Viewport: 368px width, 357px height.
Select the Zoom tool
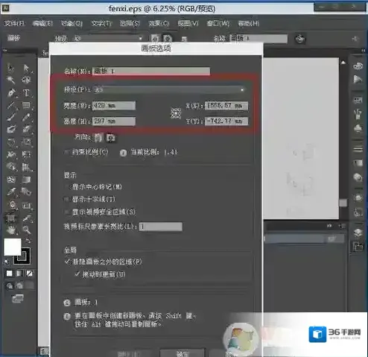pyautogui.click(x=26, y=230)
